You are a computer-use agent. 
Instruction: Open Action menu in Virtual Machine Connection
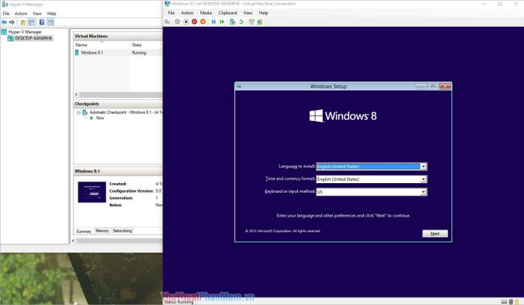(x=187, y=13)
